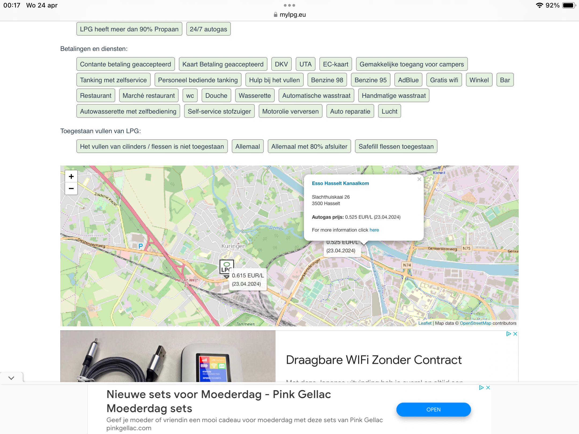Tap the three-dots menu at top
Viewport: 579px width, 434px height.
pyautogui.click(x=289, y=5)
